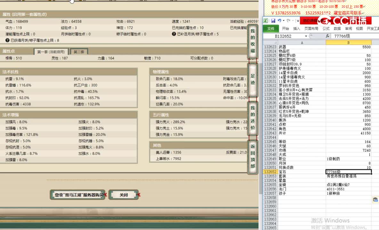Switch to 第二套 attribute point tab
The height and width of the screenshot is (230, 379).
pos(79,52)
